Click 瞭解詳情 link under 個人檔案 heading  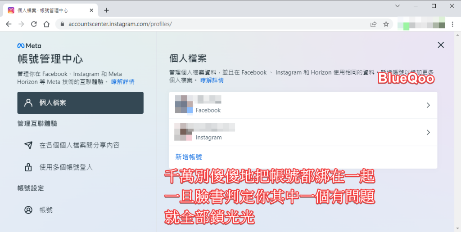coord(212,80)
